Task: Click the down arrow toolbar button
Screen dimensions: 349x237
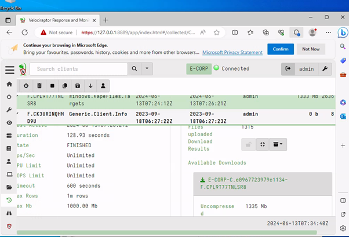Action: pos(90,86)
